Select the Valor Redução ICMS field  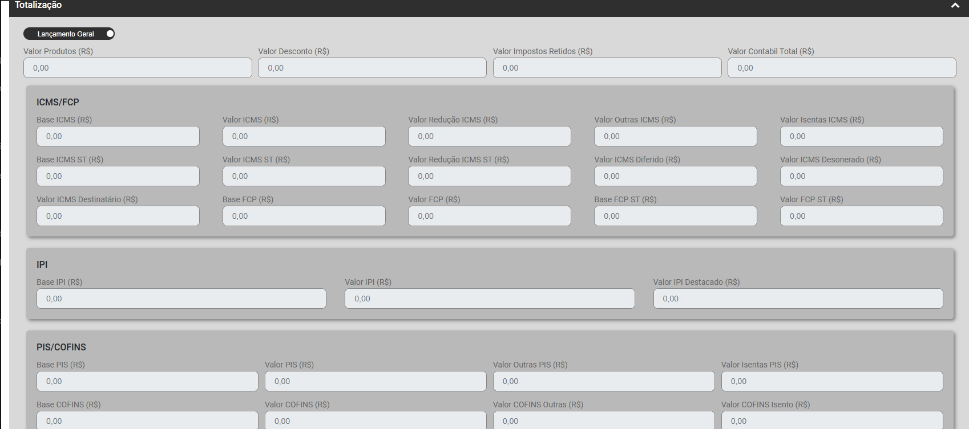[x=489, y=136]
